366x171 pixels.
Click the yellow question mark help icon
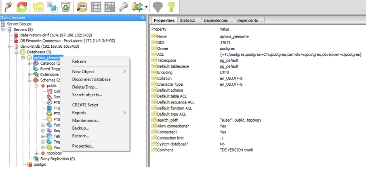(x=171, y=6)
